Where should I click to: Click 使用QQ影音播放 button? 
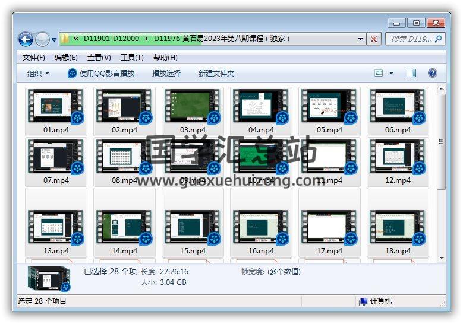coord(101,73)
